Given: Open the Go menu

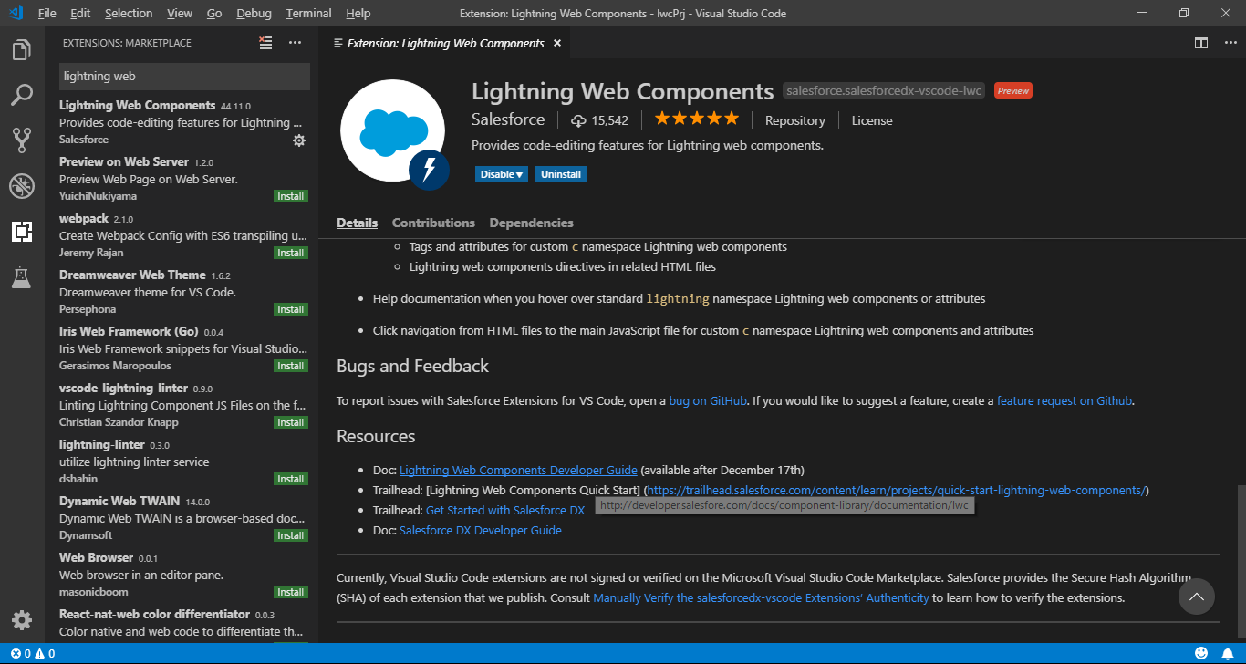Looking at the screenshot, I should (214, 13).
